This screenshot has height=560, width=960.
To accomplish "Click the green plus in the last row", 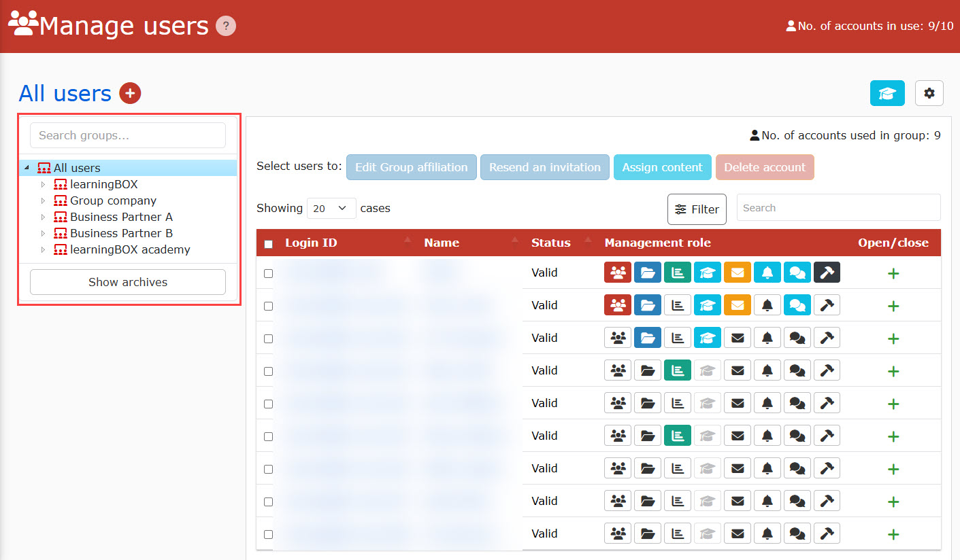I will (x=893, y=534).
